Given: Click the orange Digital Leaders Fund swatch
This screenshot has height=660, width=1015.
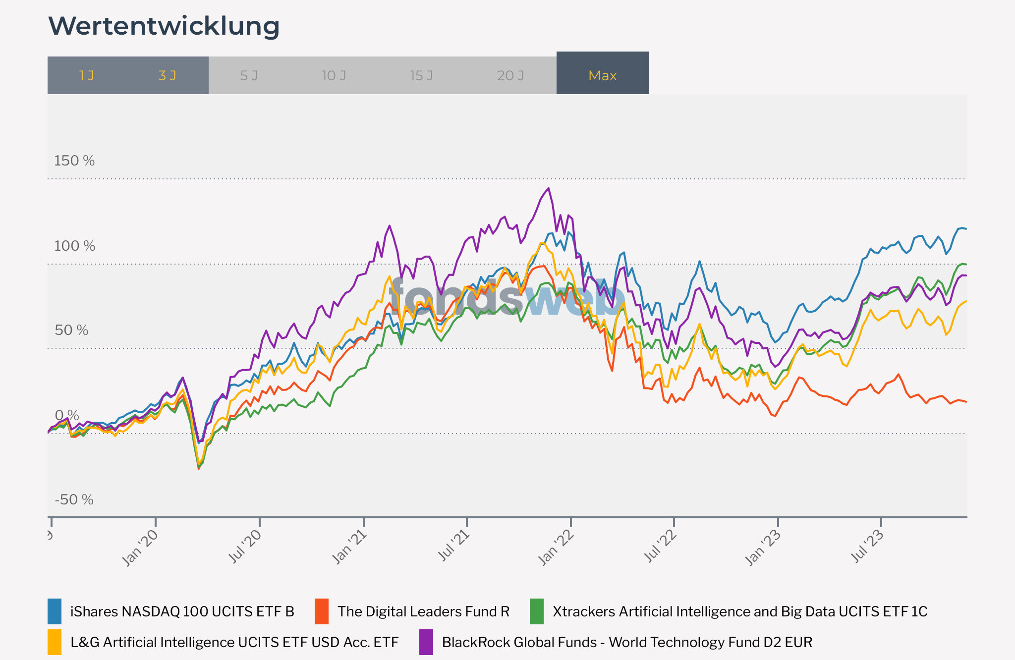Looking at the screenshot, I should pyautogui.click(x=322, y=611).
